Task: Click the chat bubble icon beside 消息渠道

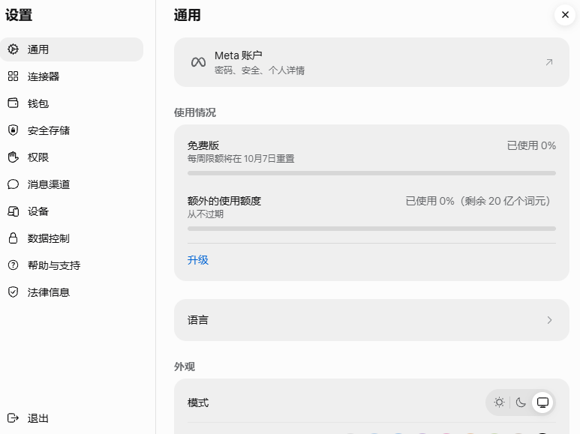Action: point(13,184)
